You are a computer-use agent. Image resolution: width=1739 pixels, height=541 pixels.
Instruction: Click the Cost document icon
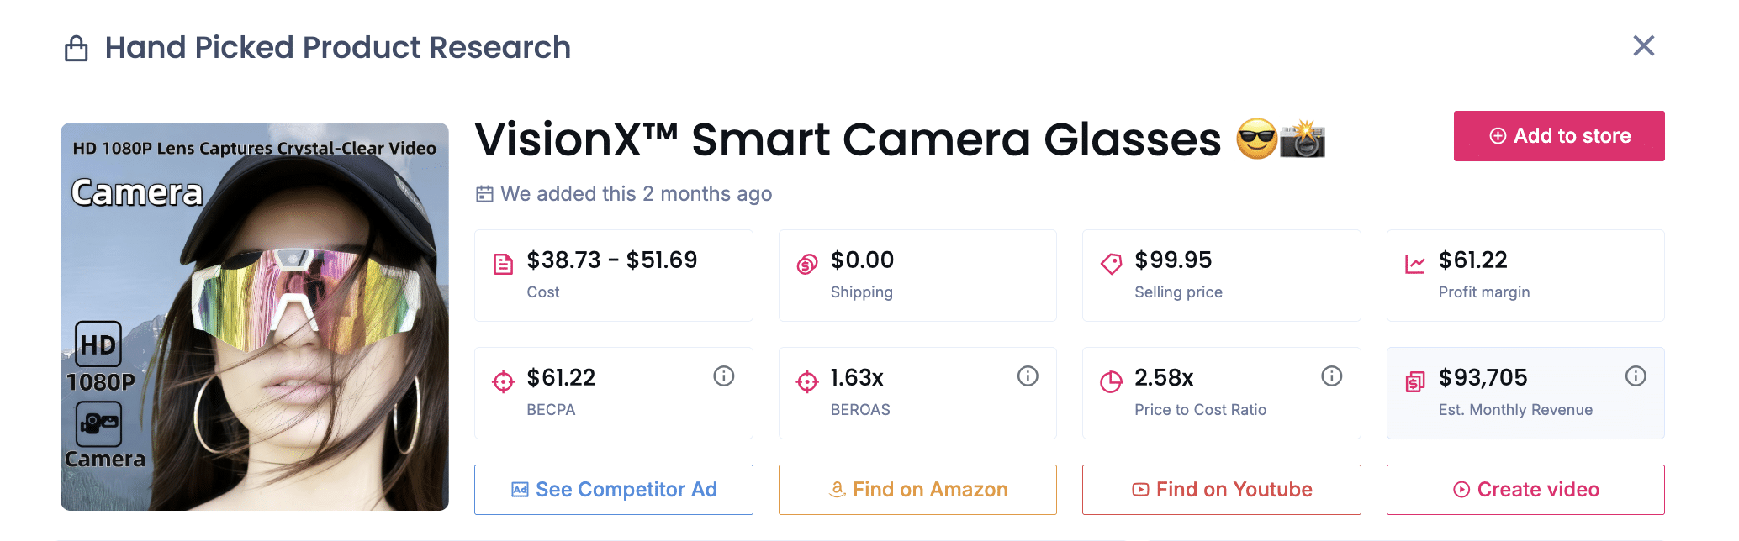coord(504,261)
